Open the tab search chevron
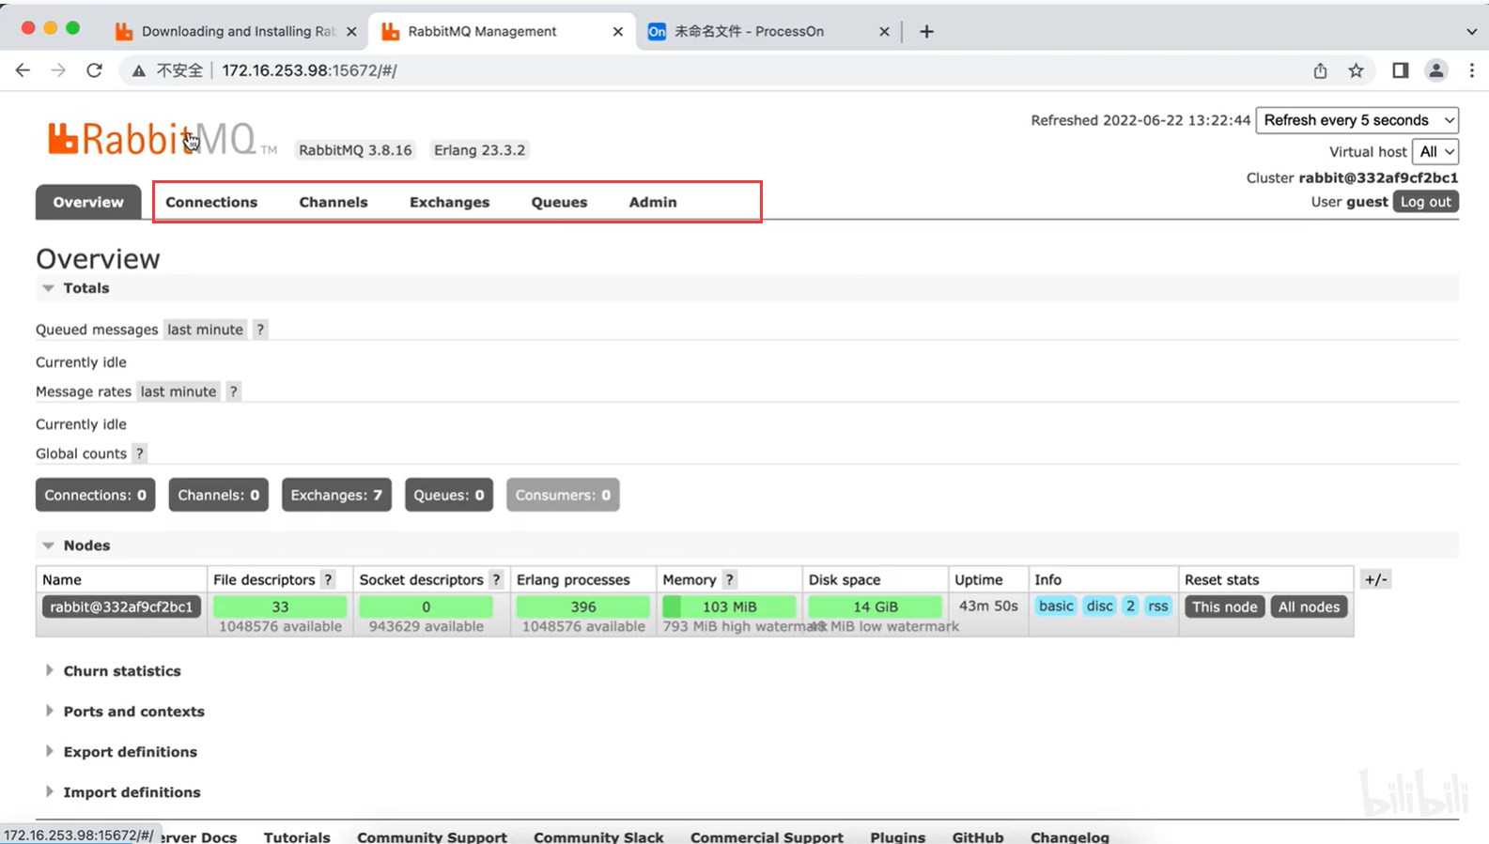This screenshot has width=1489, height=844. [x=1471, y=31]
